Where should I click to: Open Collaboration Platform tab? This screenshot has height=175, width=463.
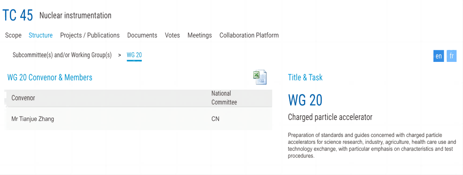click(249, 35)
